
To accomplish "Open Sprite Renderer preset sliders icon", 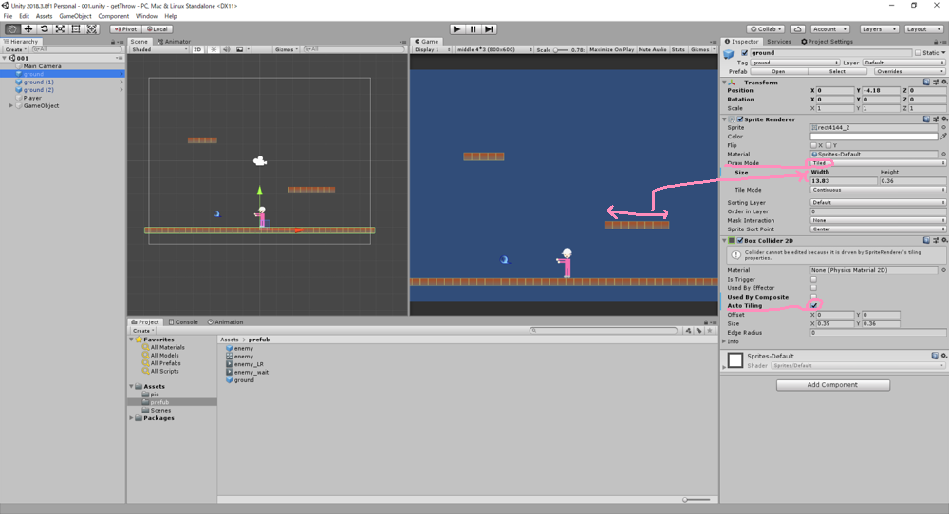I will (x=935, y=119).
